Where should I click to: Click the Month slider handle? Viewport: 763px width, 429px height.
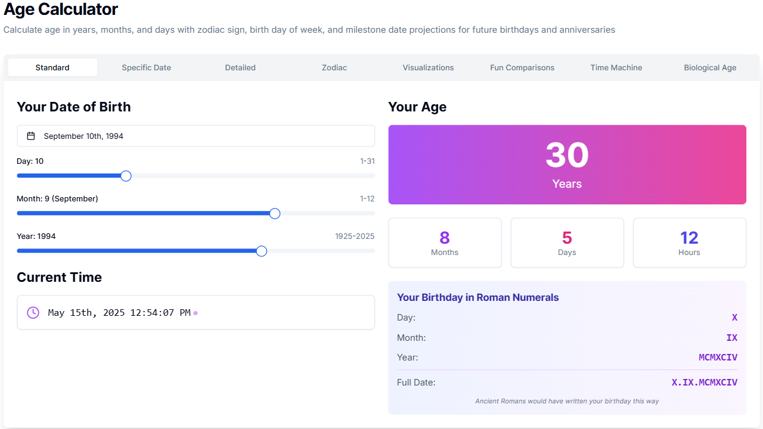[x=275, y=213]
